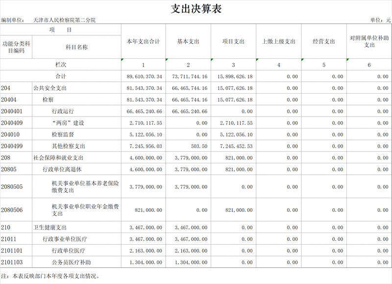This screenshot has height=284, width=392.
Task: Click code 20805 cell
Action: [x=16, y=169]
